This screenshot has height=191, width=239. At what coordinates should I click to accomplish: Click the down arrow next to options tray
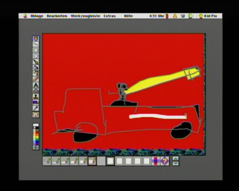(176, 164)
